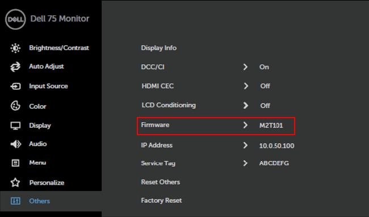Toggle the HDMI CEC Off value

[265, 86]
